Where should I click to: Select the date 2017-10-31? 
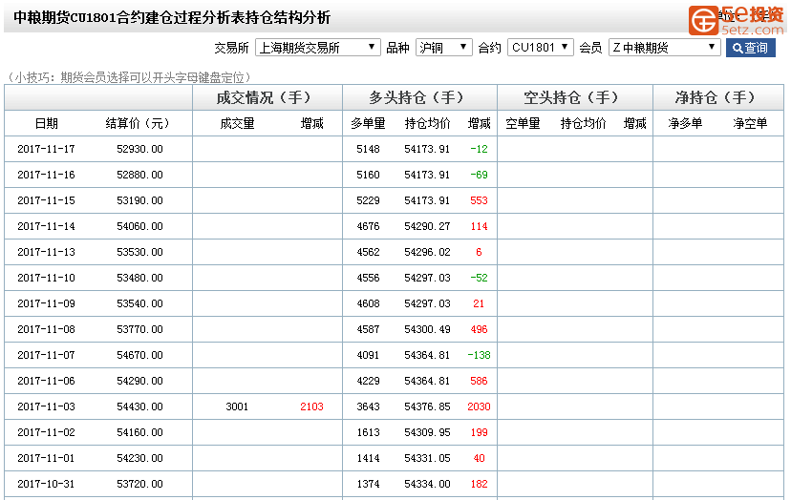(46, 484)
